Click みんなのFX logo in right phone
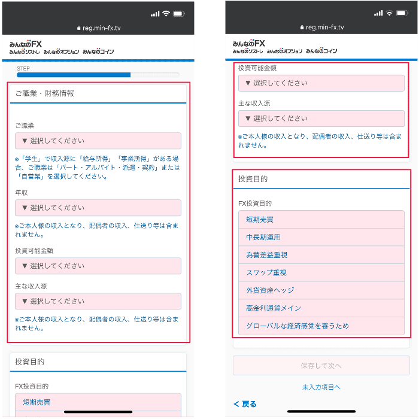 pos(249,43)
